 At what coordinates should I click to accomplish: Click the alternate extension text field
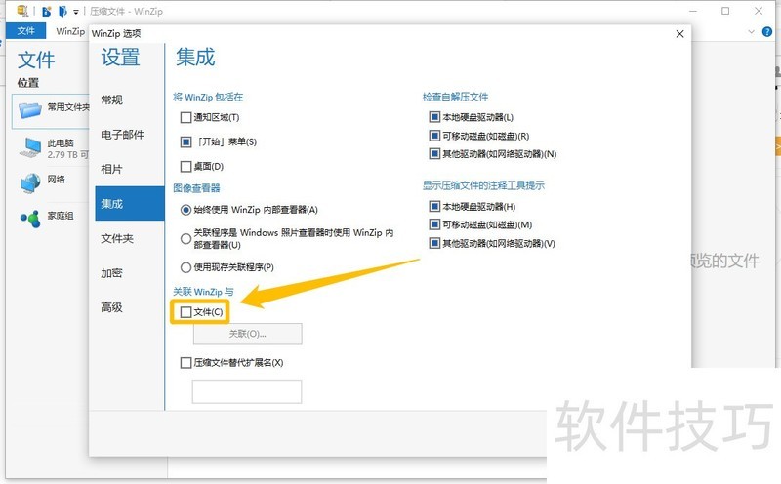pos(247,391)
